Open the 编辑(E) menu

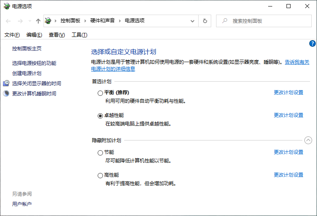34,35
